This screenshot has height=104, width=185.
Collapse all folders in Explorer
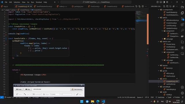(173, 6)
